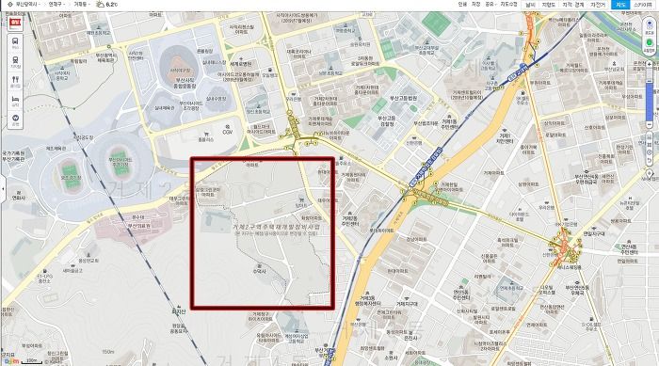
Task: Select the area measurement tool below the zoom bar
Action: [x=650, y=145]
